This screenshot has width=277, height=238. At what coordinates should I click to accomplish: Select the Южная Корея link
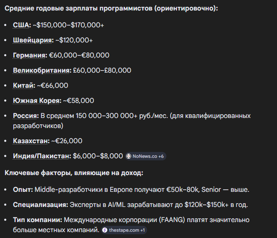[37, 101]
